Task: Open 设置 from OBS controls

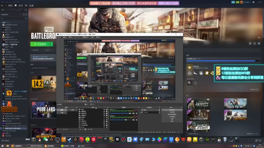Action: click(172, 119)
